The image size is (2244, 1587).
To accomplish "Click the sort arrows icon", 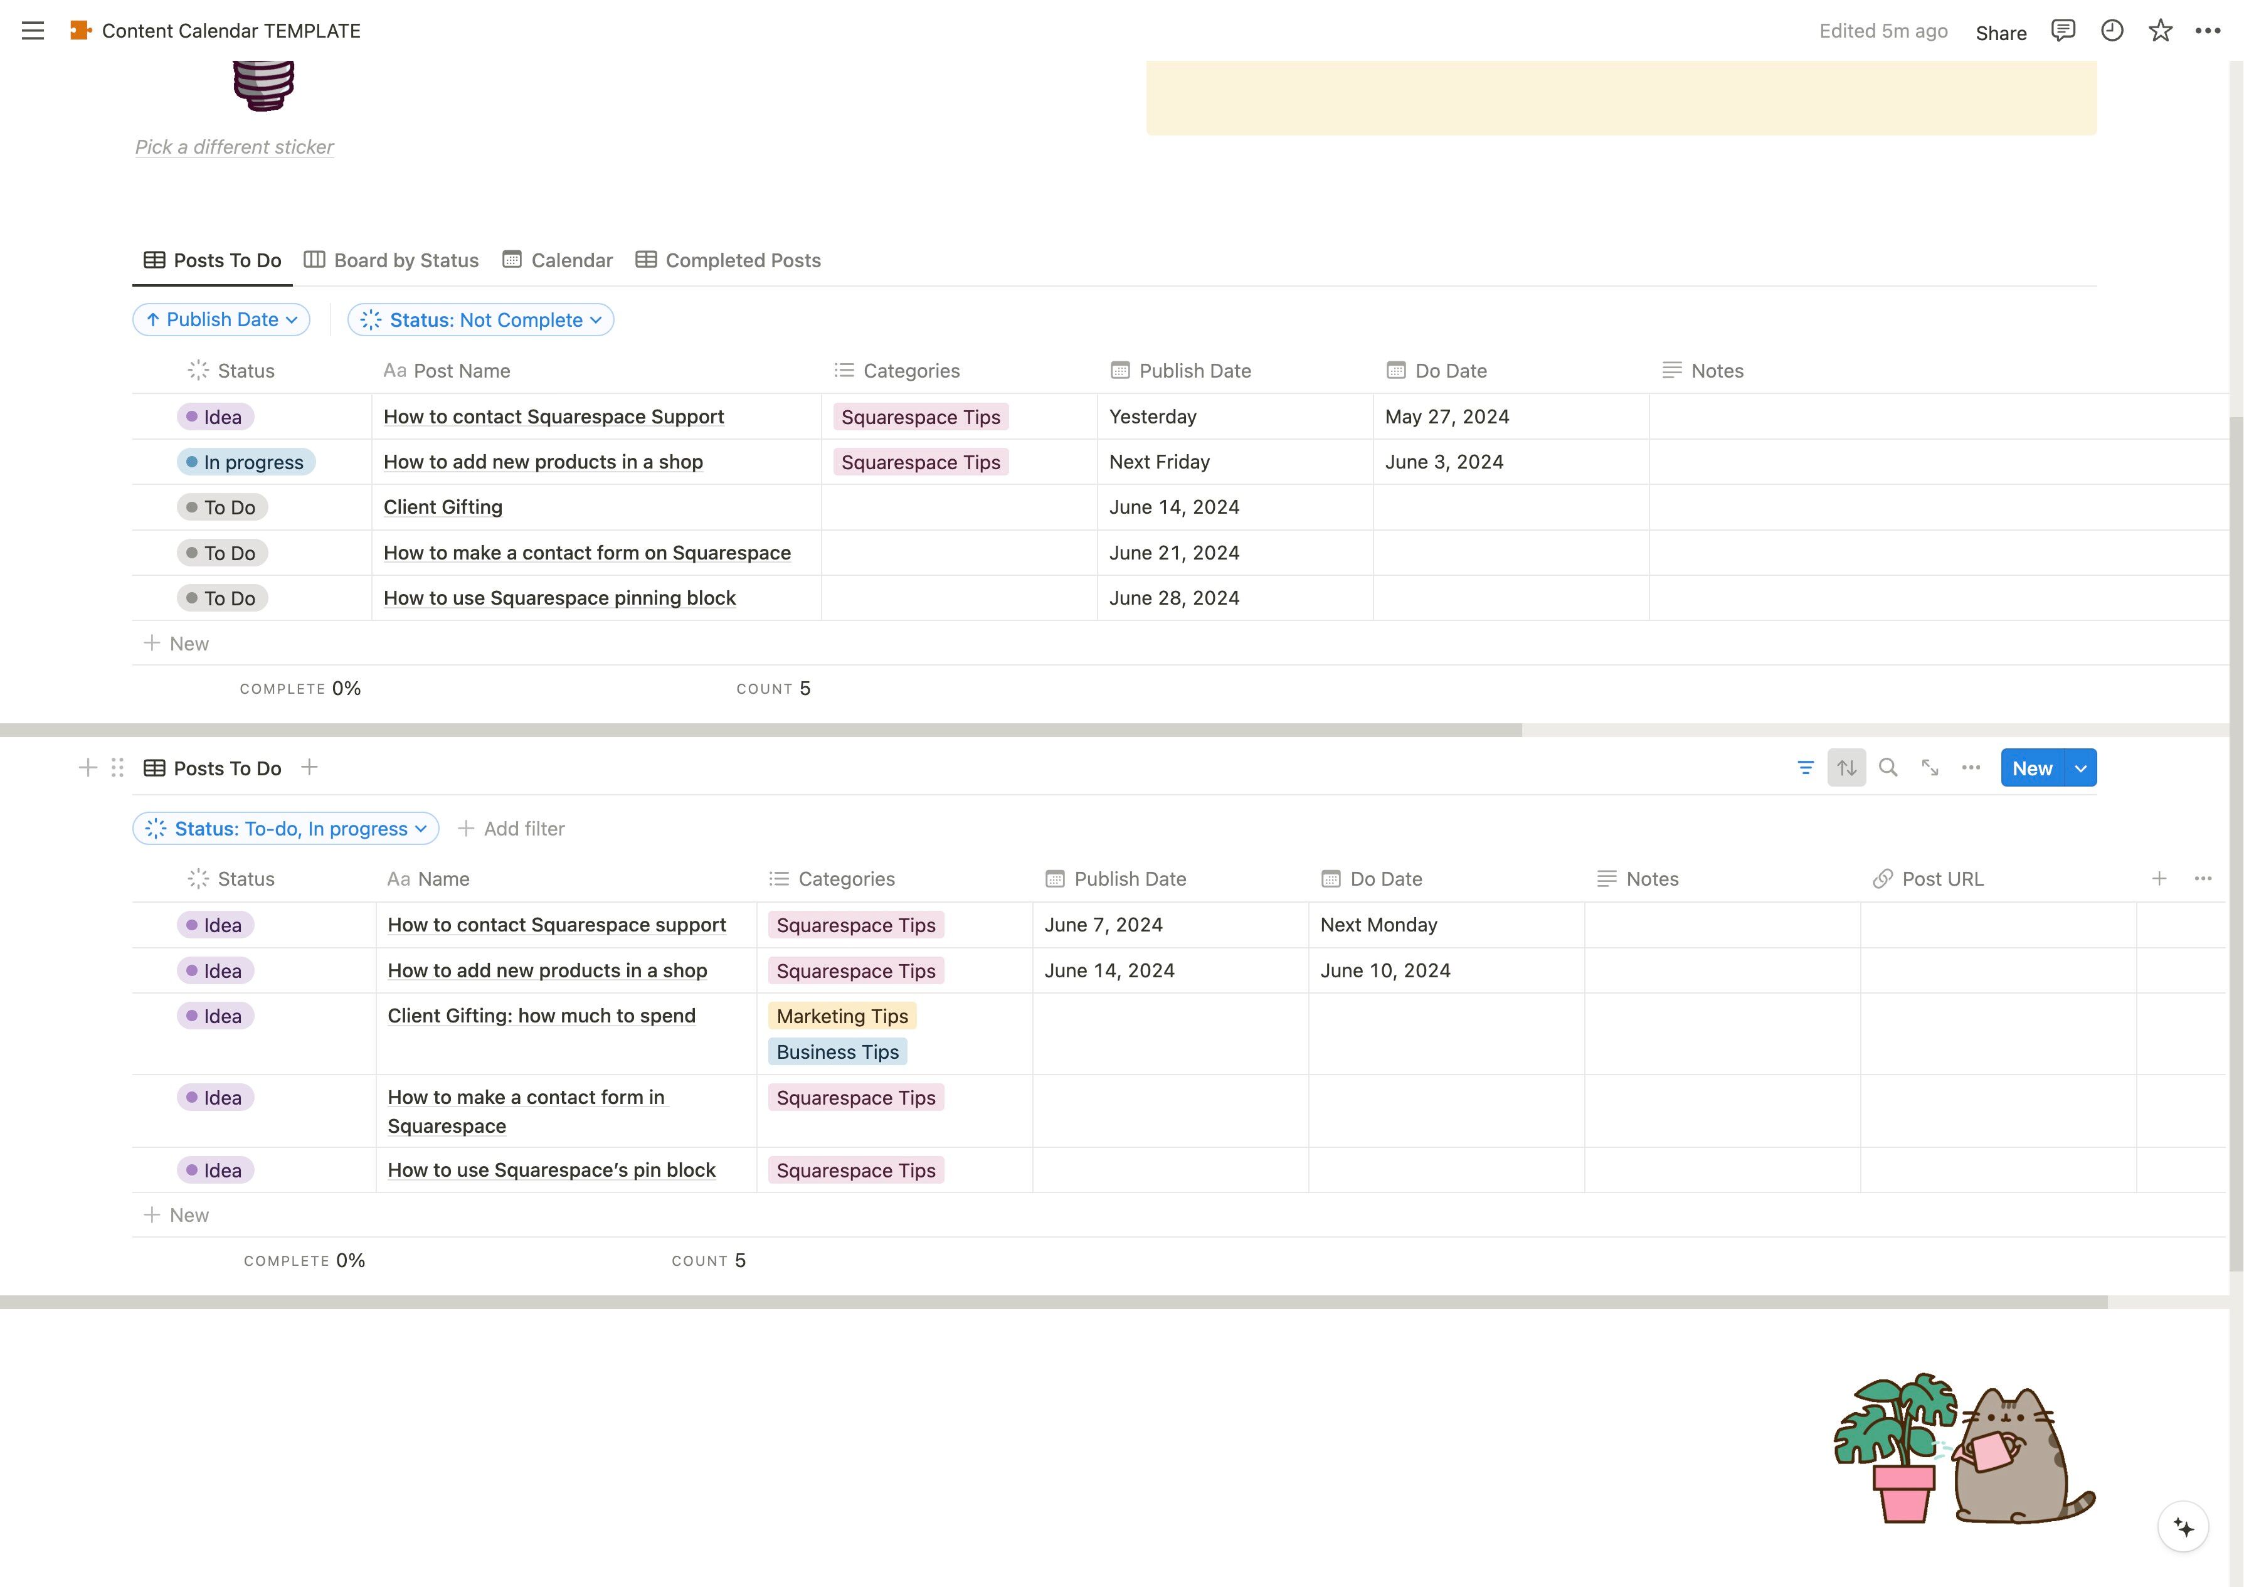I will click(1846, 768).
